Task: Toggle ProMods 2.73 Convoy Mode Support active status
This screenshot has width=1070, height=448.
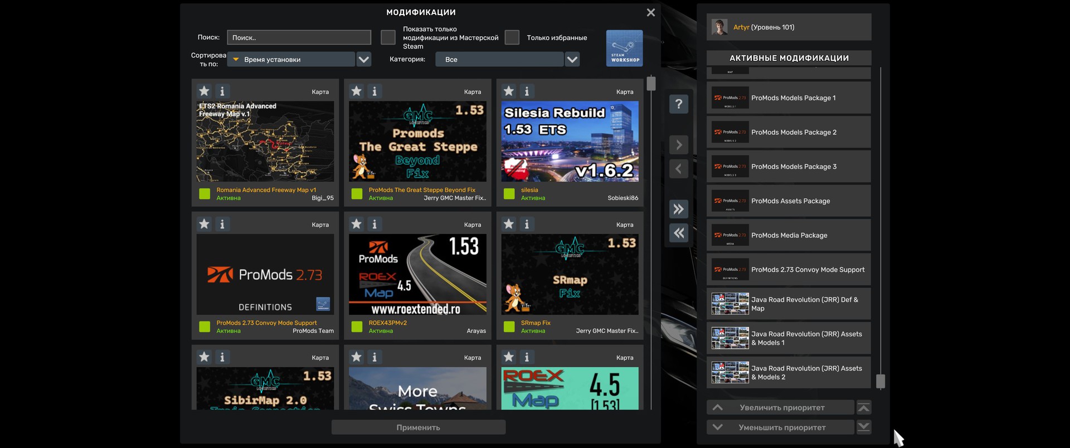Action: coord(205,327)
